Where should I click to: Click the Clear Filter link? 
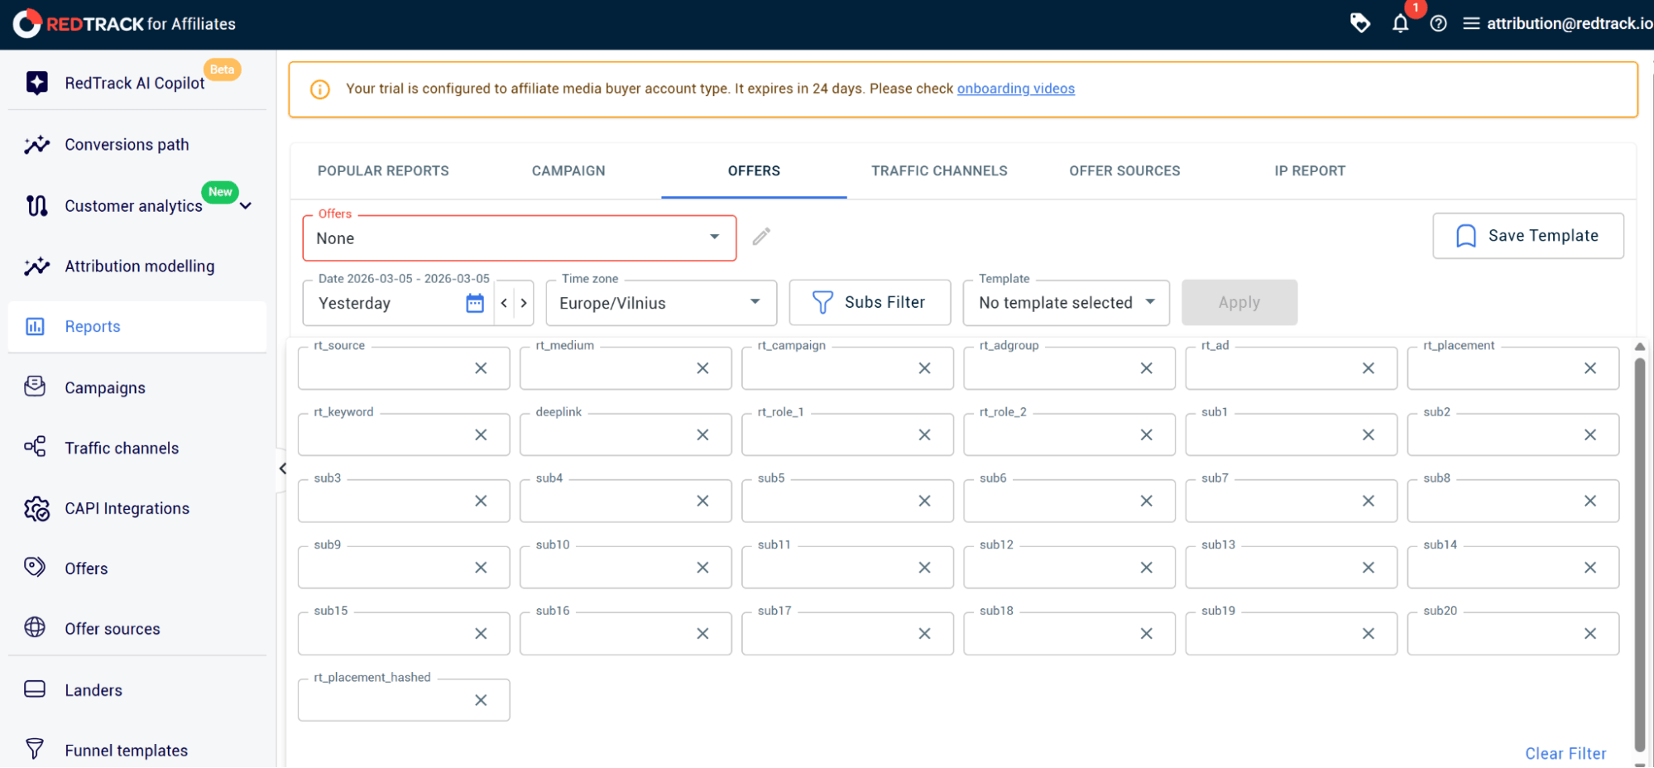[1565, 753]
